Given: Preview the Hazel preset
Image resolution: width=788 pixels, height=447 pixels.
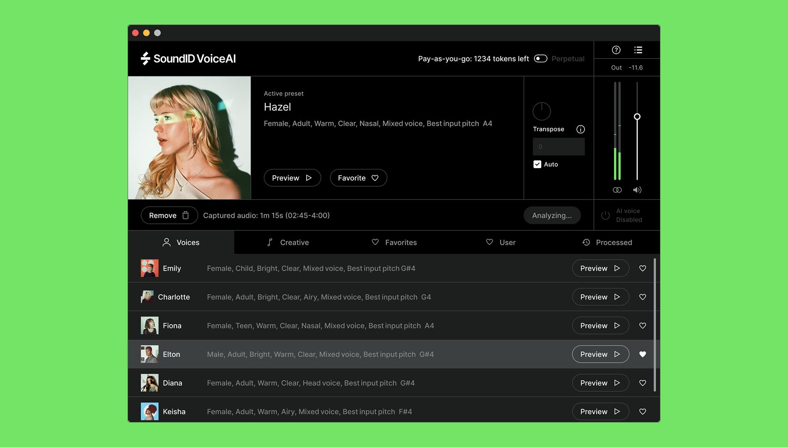Looking at the screenshot, I should point(292,178).
